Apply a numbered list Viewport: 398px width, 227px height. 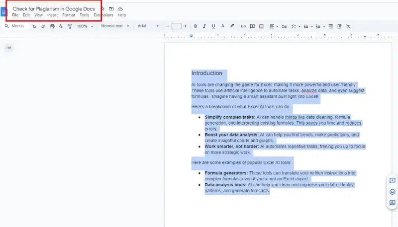coord(318,26)
